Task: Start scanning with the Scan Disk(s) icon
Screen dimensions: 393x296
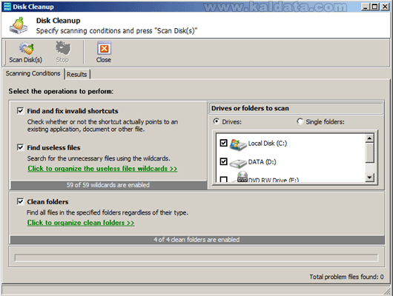Action: (26, 48)
